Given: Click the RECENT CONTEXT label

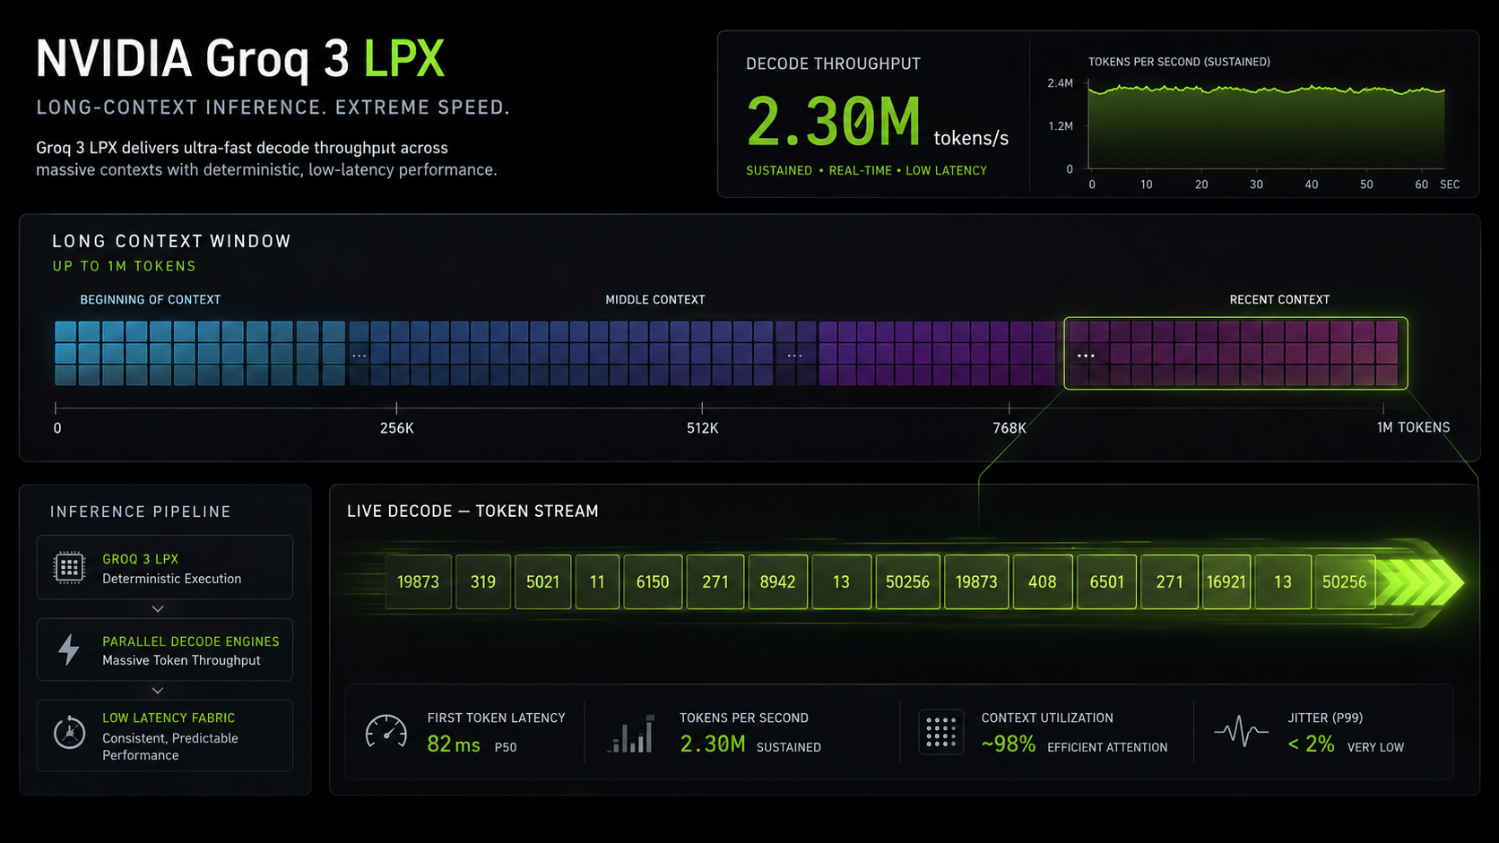Looking at the screenshot, I should [1279, 299].
